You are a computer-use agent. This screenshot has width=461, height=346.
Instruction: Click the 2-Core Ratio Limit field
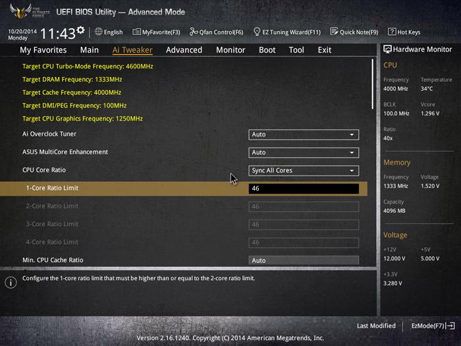click(304, 206)
